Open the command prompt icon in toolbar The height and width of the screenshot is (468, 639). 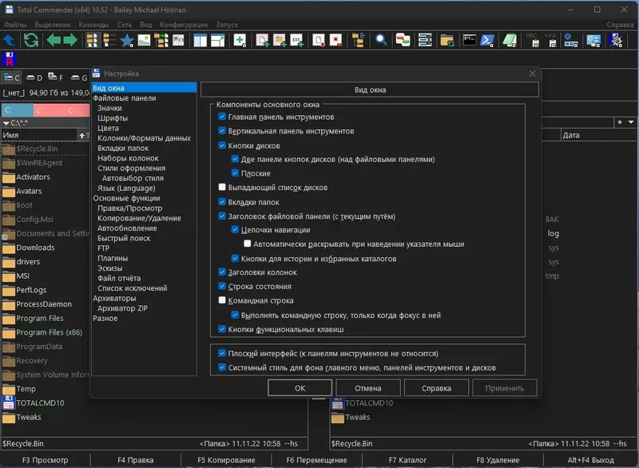[x=470, y=40]
